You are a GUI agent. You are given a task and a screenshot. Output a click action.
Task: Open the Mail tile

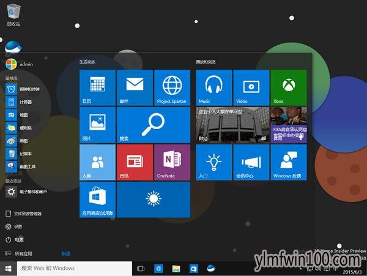coord(135,88)
